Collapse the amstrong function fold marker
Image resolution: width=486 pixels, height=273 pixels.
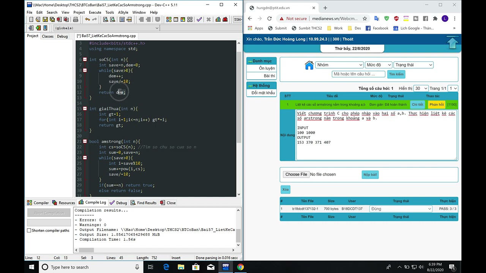click(x=85, y=141)
